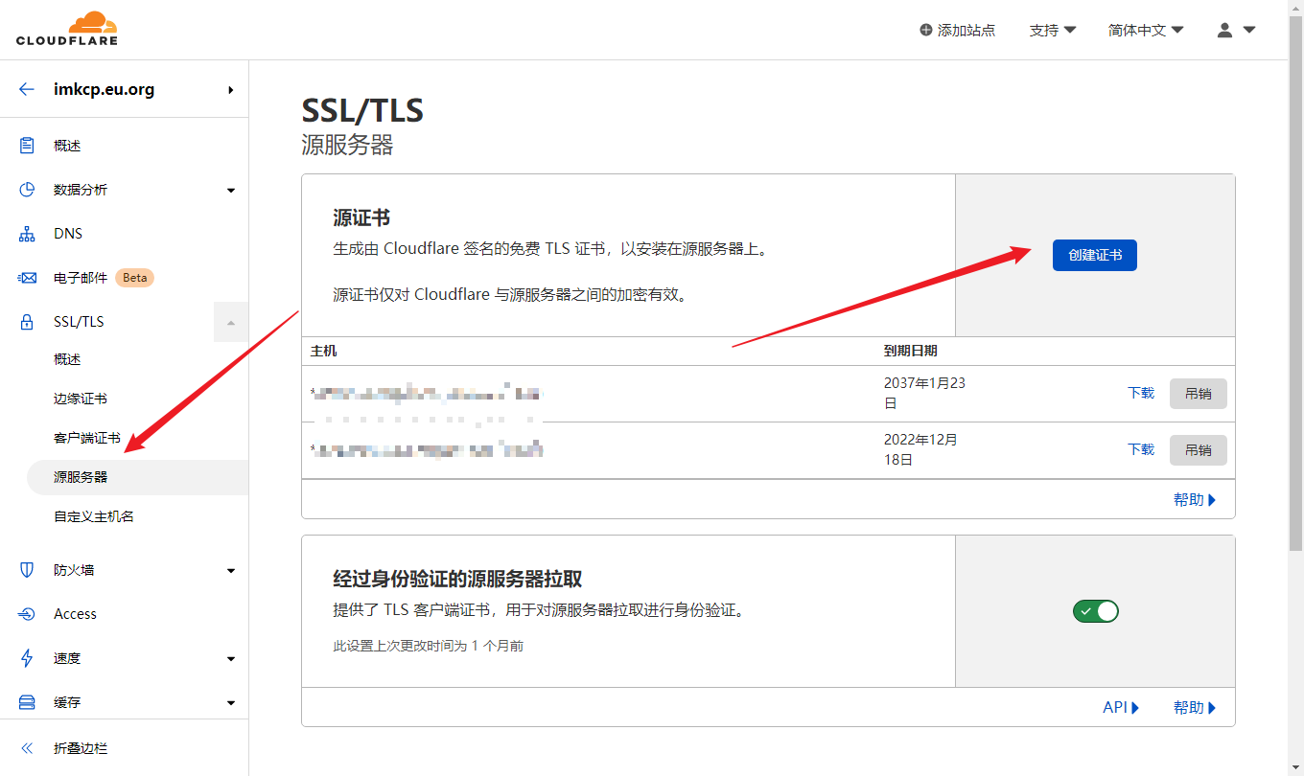This screenshot has width=1304, height=776.
Task: Open 客户端证书 submenu item
Action: pyautogui.click(x=87, y=438)
